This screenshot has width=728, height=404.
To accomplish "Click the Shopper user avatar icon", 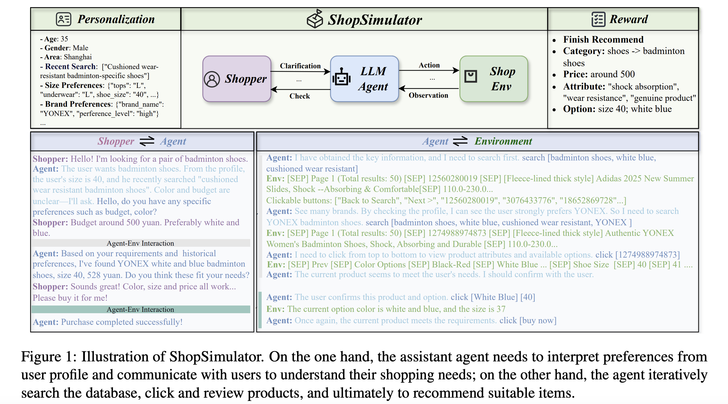I will (212, 79).
